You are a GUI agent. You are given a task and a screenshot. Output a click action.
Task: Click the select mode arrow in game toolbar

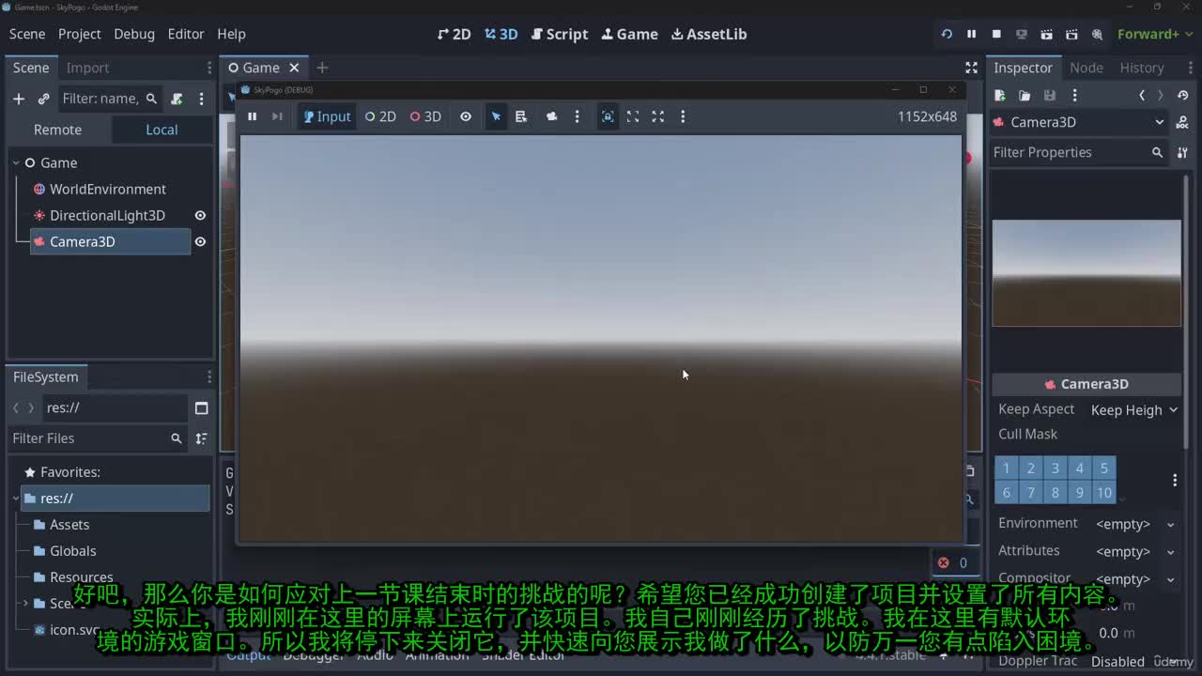coord(496,116)
